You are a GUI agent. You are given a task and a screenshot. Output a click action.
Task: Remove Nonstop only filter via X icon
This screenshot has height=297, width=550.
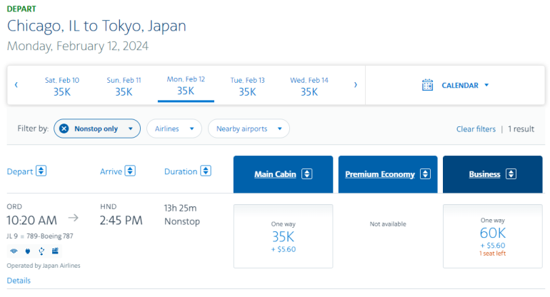pos(64,129)
